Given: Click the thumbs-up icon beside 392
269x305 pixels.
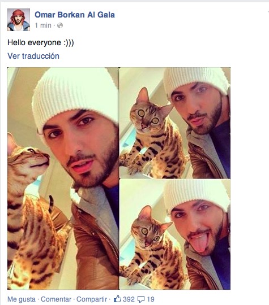Looking at the screenshot, I should coord(117,299).
